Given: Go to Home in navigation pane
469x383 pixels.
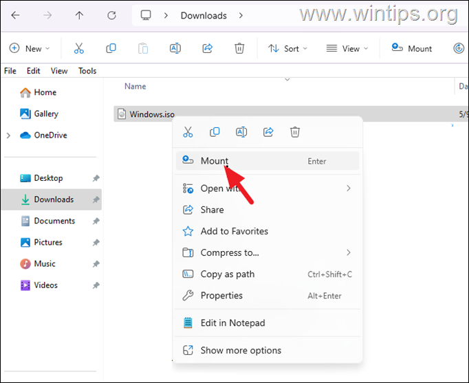Looking at the screenshot, I should point(38,92).
